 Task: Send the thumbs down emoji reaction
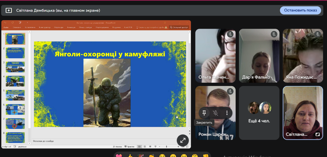[x=206, y=156]
